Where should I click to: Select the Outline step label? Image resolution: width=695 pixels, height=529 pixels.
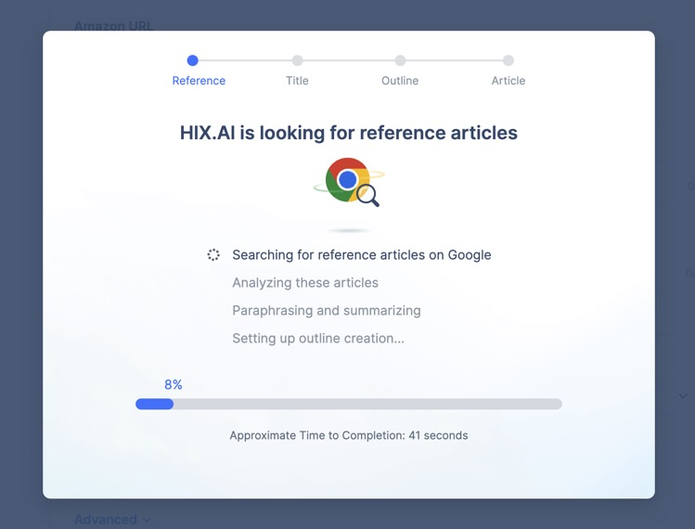400,81
